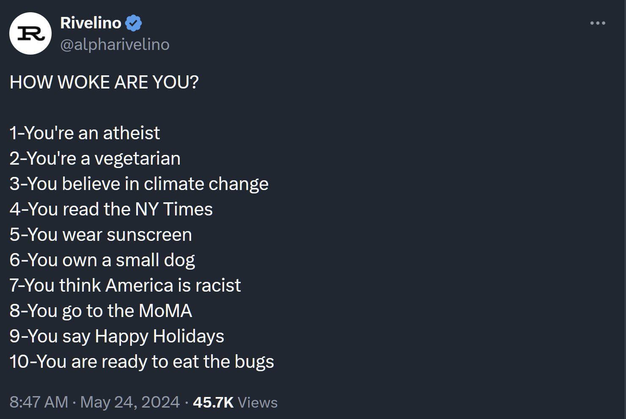
Task: Click the "You wear sunscreen" line
Action: tap(101, 234)
